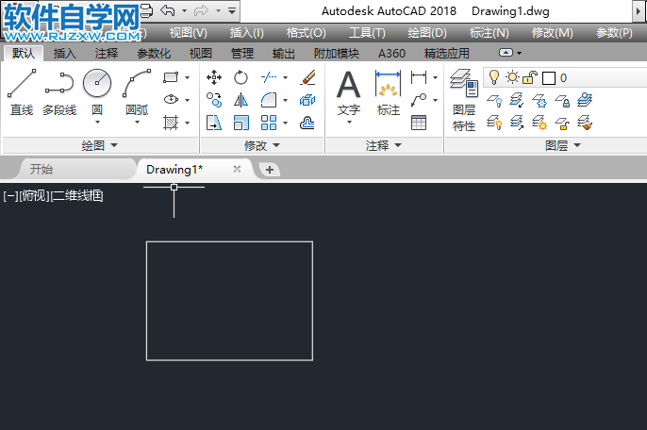
Task: Select the Polyline (多段线) tool
Action: pyautogui.click(x=59, y=92)
